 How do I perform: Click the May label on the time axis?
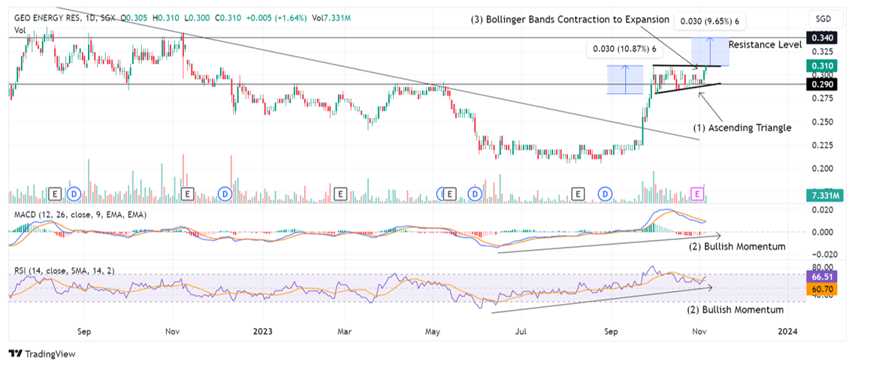click(433, 331)
